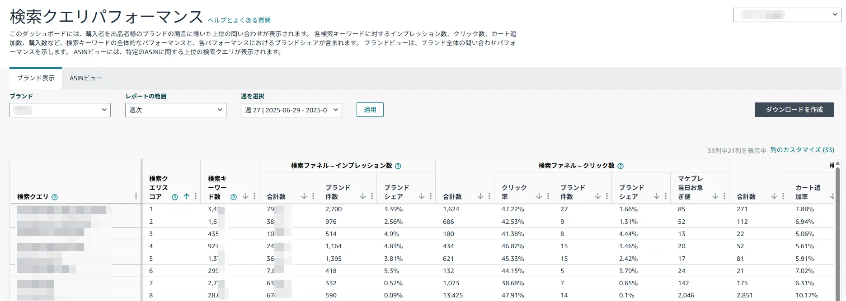Open kebab menu of クリック率 column
846x301 pixels.
(548, 196)
